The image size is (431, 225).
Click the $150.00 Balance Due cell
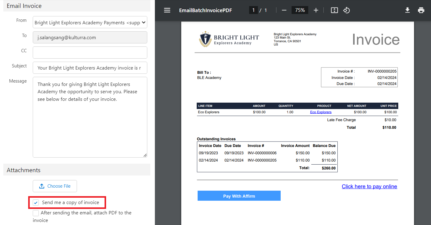point(329,153)
